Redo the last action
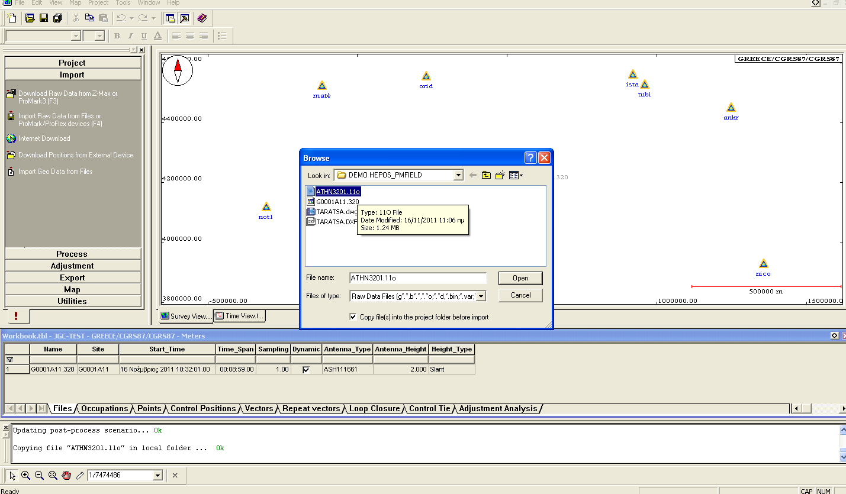Viewport: 846px width, 494px height. [x=143, y=18]
